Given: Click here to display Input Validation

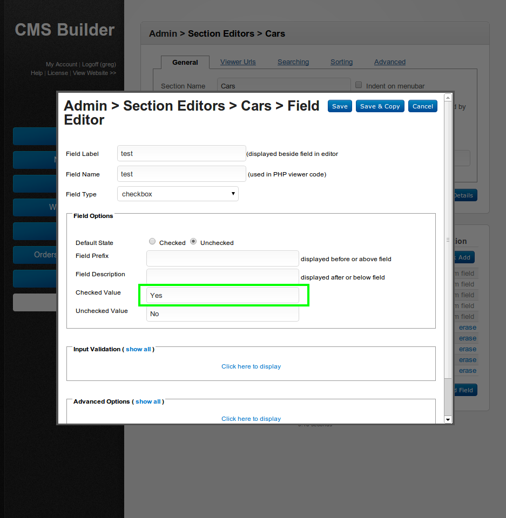Looking at the screenshot, I should tap(251, 366).
